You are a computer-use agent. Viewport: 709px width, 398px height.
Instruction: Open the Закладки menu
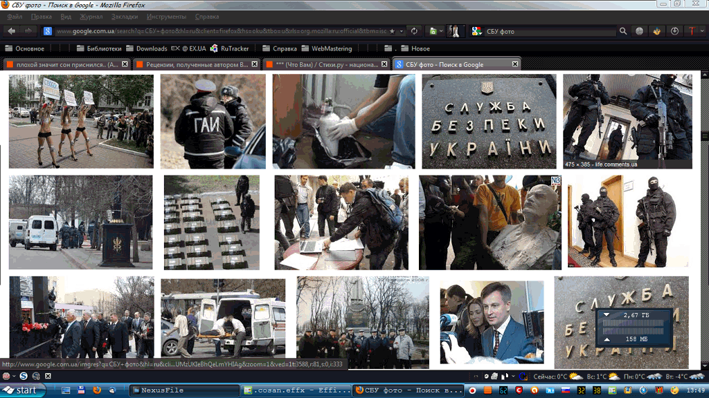[x=124, y=16]
